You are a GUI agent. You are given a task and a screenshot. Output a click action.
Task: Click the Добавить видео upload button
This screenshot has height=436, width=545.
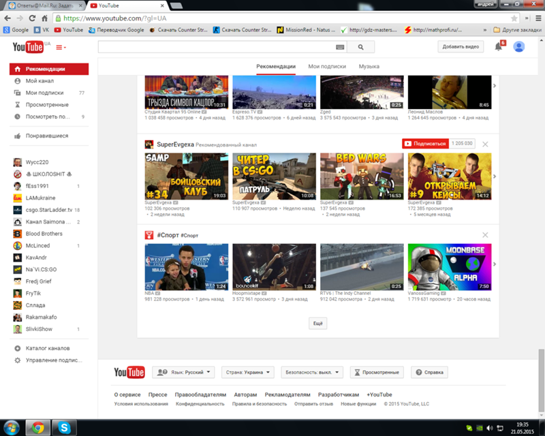click(461, 47)
